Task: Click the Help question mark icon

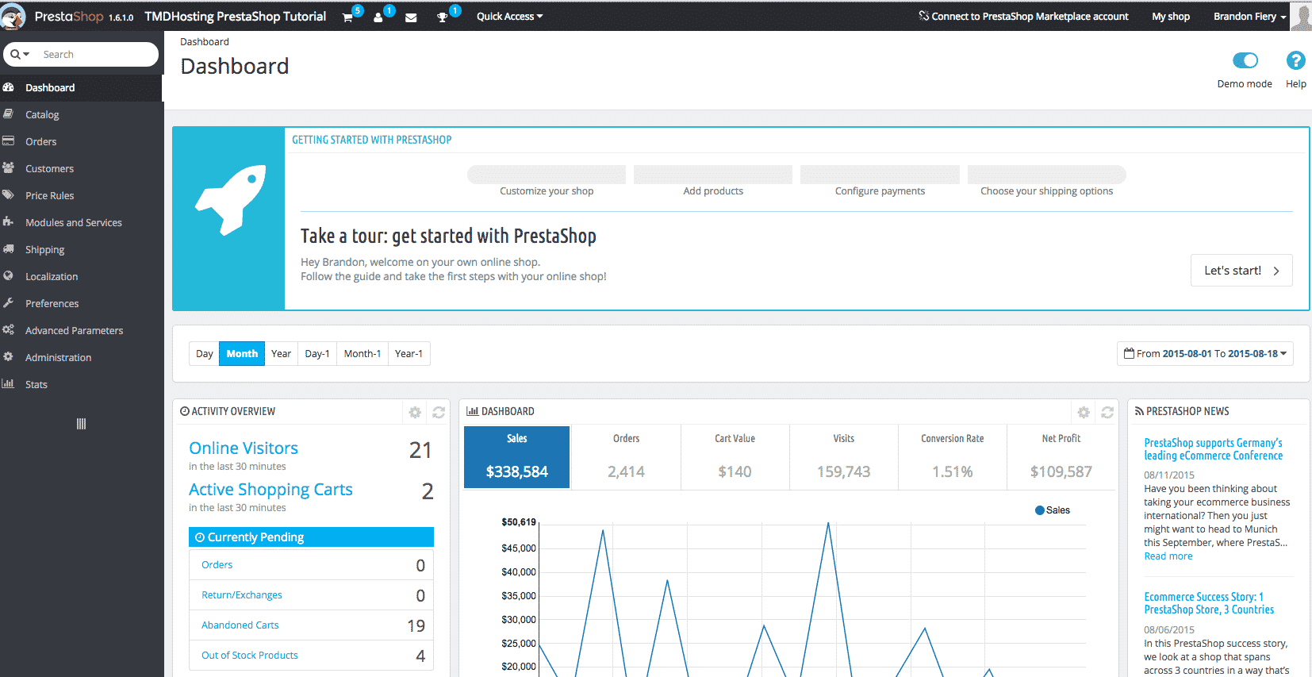Action: [x=1295, y=60]
